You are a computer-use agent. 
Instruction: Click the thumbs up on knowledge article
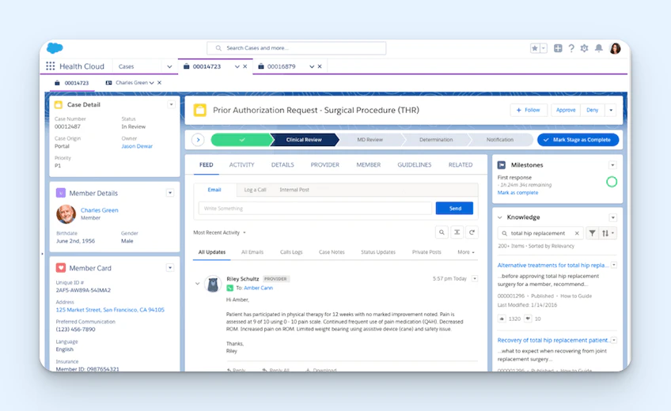pyautogui.click(x=502, y=319)
